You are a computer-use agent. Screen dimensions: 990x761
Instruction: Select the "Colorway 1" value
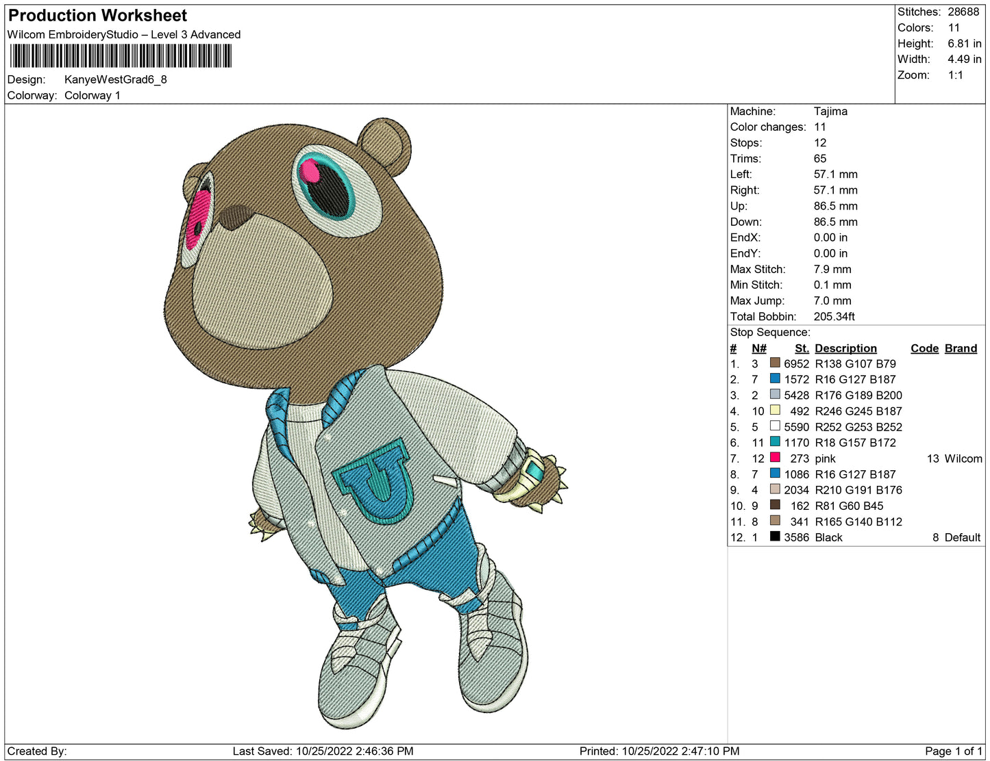[92, 95]
